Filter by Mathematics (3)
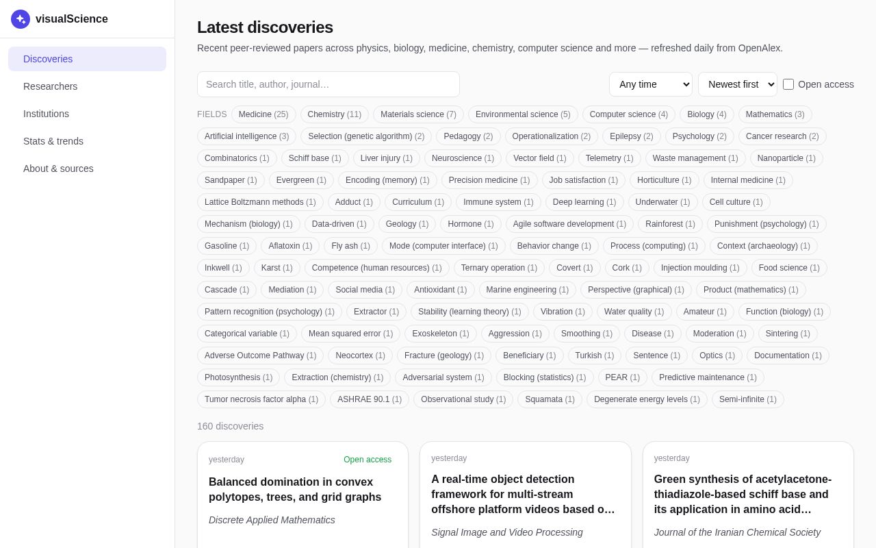This screenshot has height=548, width=876. coord(775,114)
